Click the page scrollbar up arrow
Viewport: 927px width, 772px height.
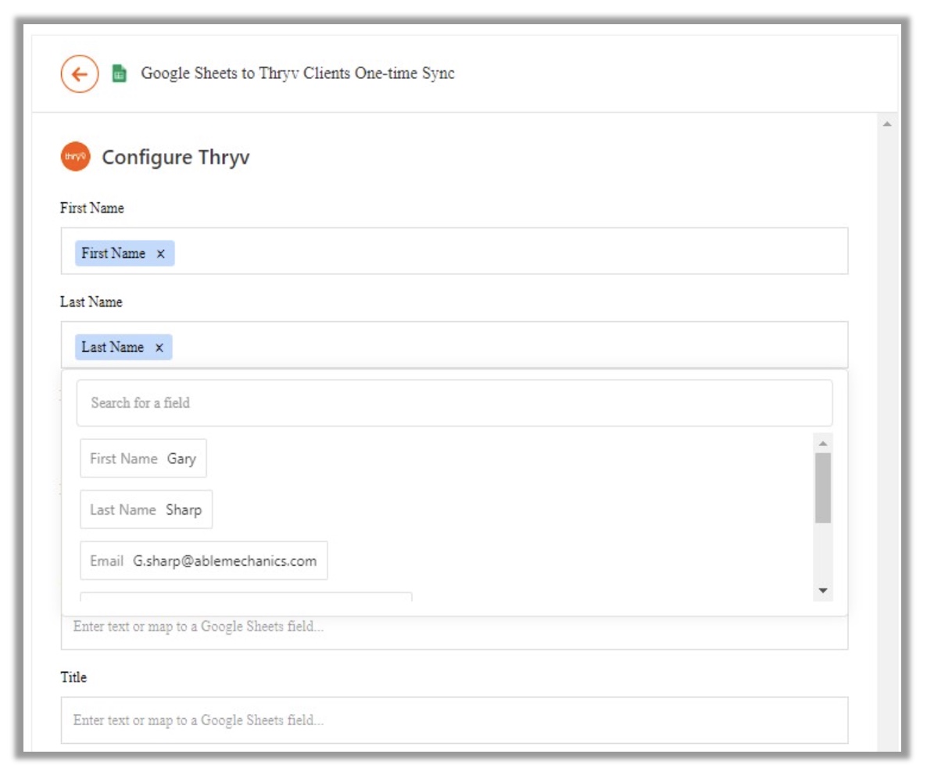[x=887, y=124]
